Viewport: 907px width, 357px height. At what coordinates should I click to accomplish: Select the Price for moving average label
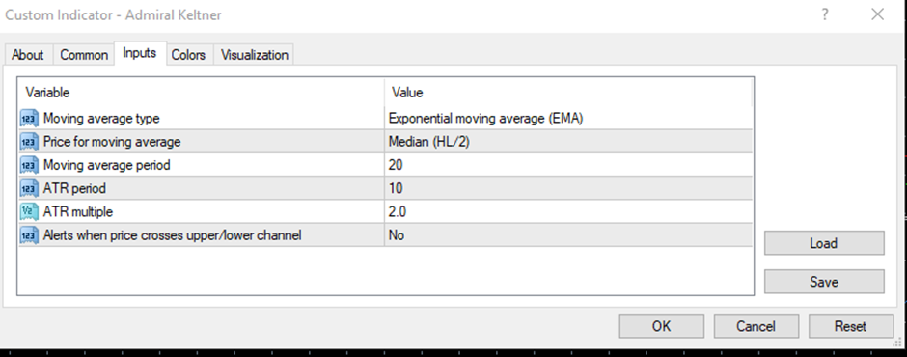[x=112, y=142]
